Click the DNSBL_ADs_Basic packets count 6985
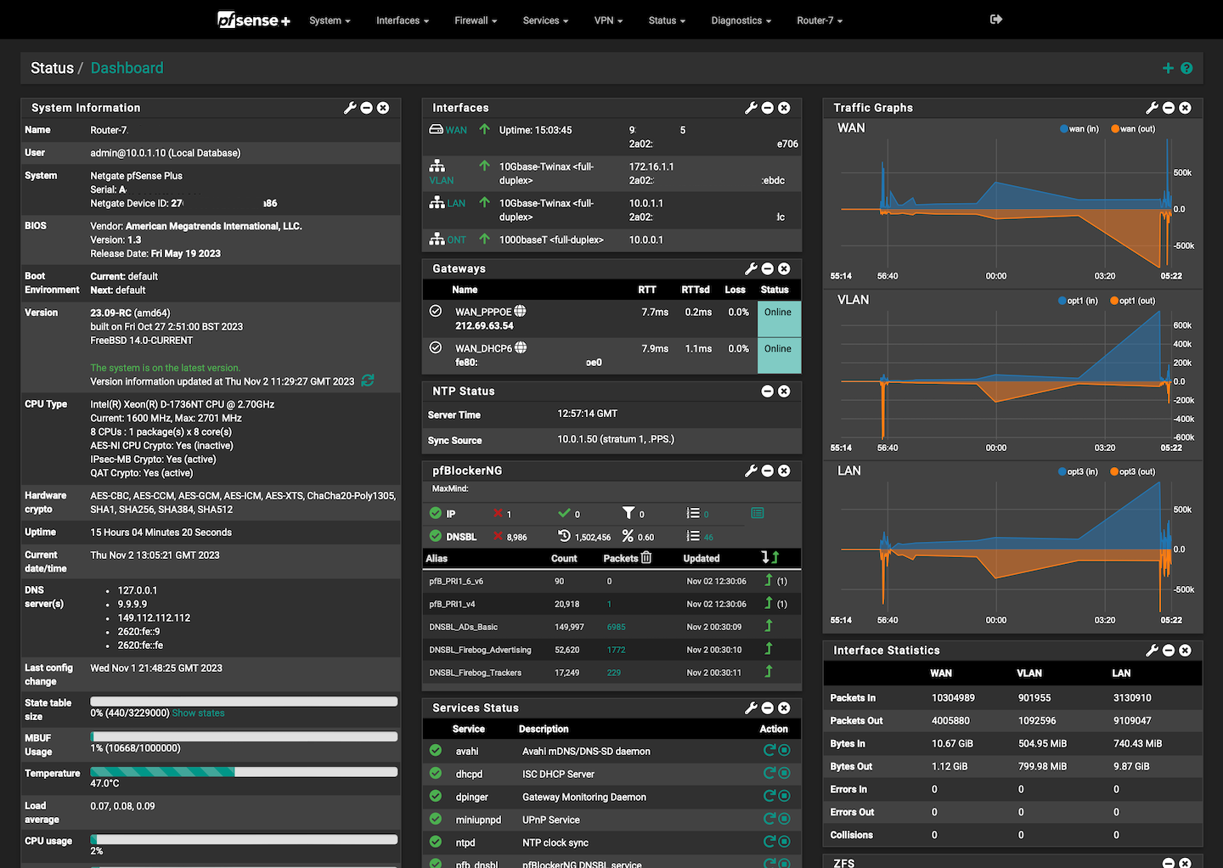 [x=616, y=627]
